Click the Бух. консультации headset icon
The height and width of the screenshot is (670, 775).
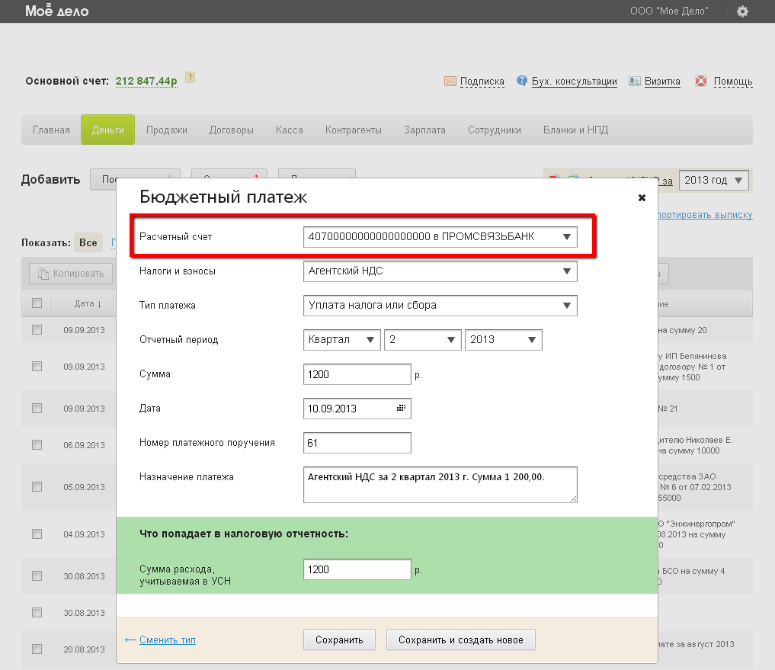(x=522, y=81)
